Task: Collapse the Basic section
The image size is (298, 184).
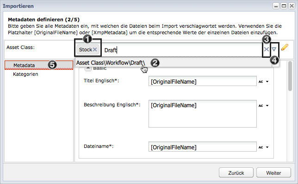Action: click(88, 68)
